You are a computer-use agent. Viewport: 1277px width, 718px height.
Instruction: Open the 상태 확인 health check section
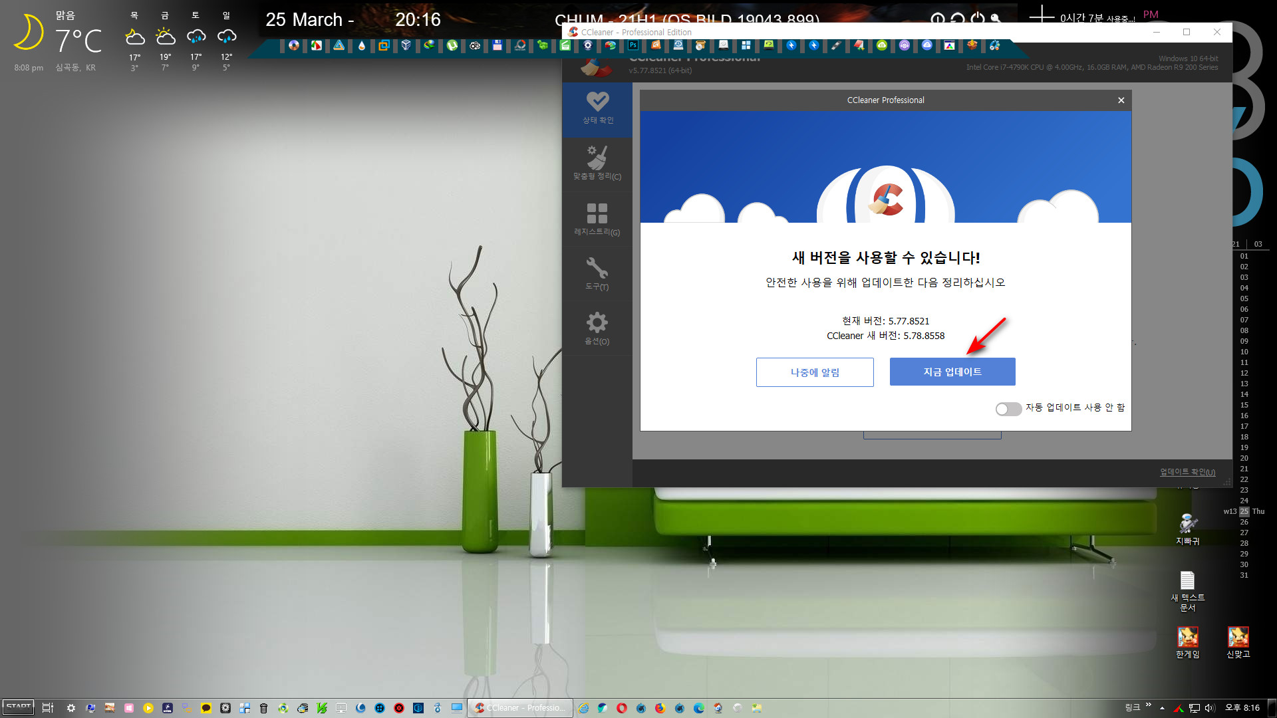(597, 110)
